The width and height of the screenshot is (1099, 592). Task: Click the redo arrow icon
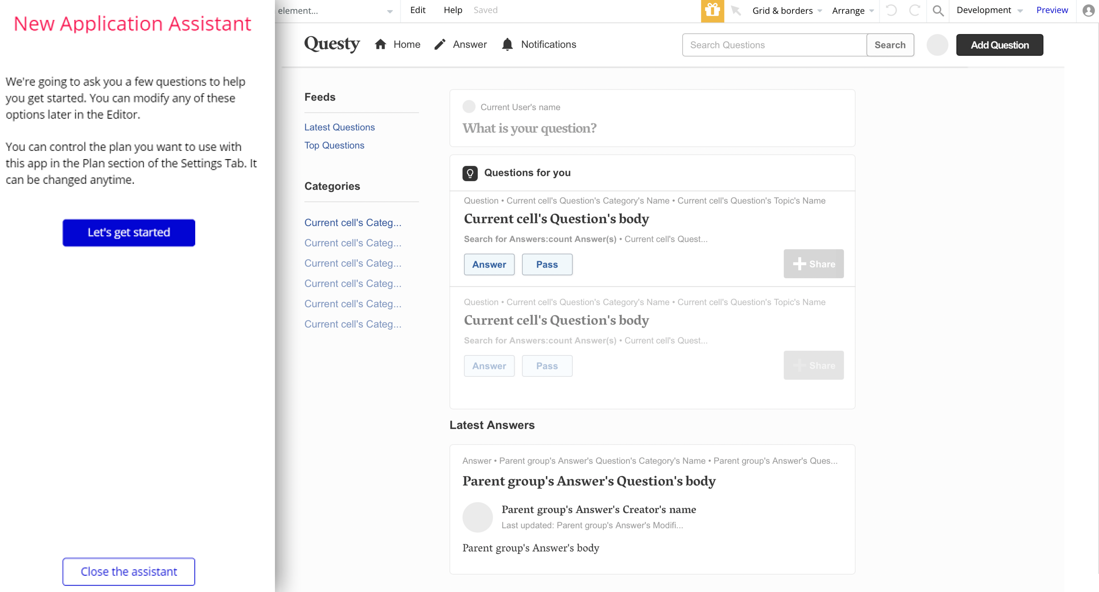(x=914, y=10)
